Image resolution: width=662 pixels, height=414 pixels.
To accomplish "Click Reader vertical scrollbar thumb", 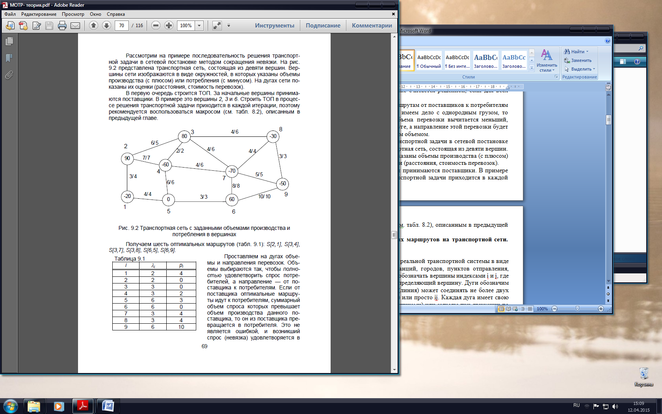I will 394,235.
